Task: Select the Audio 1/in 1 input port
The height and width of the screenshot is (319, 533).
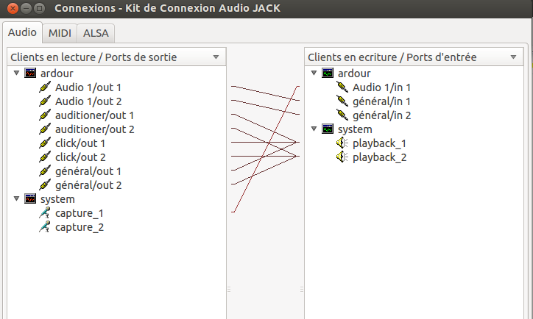Action: click(x=381, y=87)
